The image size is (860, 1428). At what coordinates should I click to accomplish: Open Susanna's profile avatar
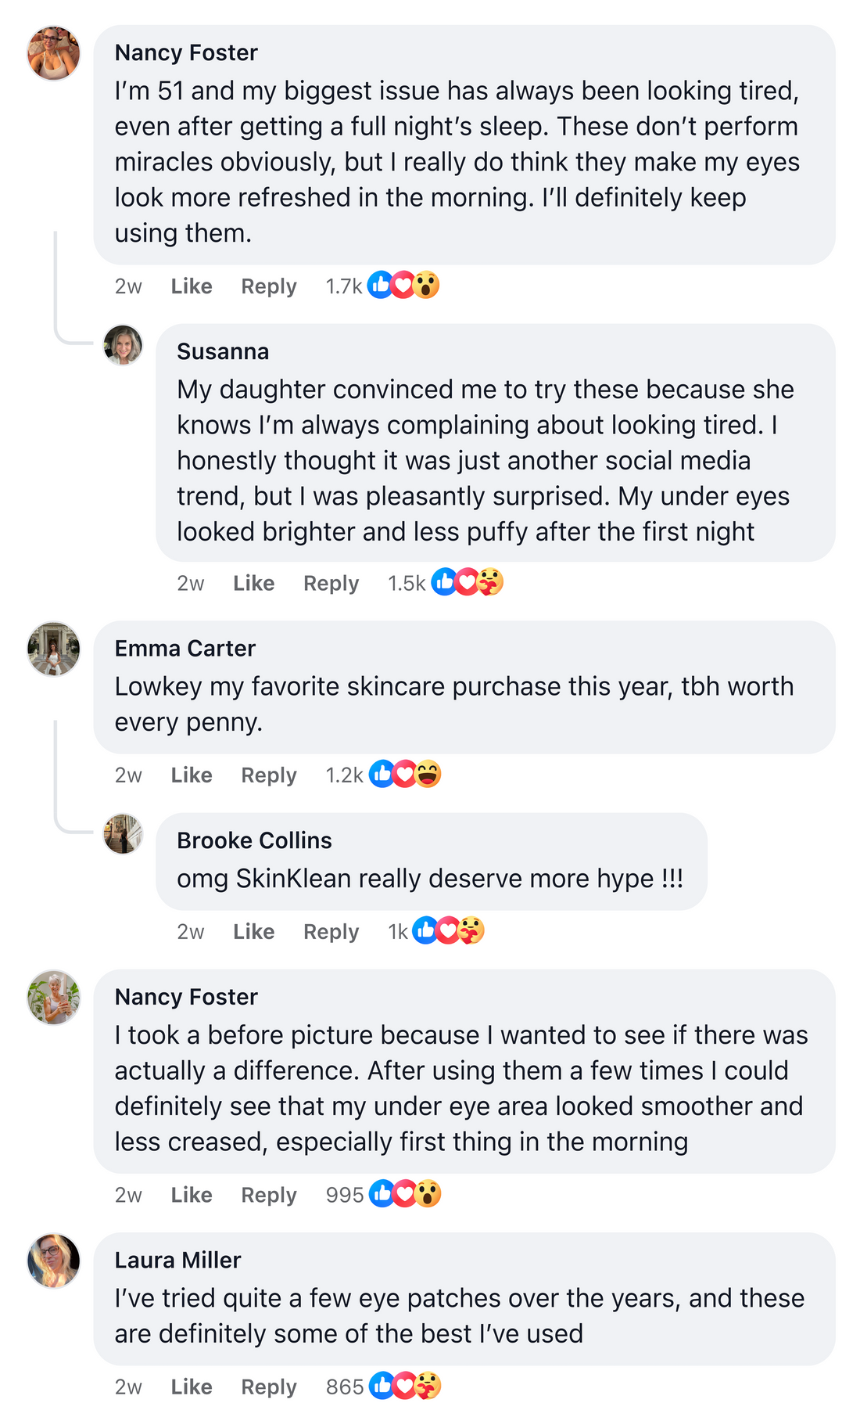(x=124, y=345)
